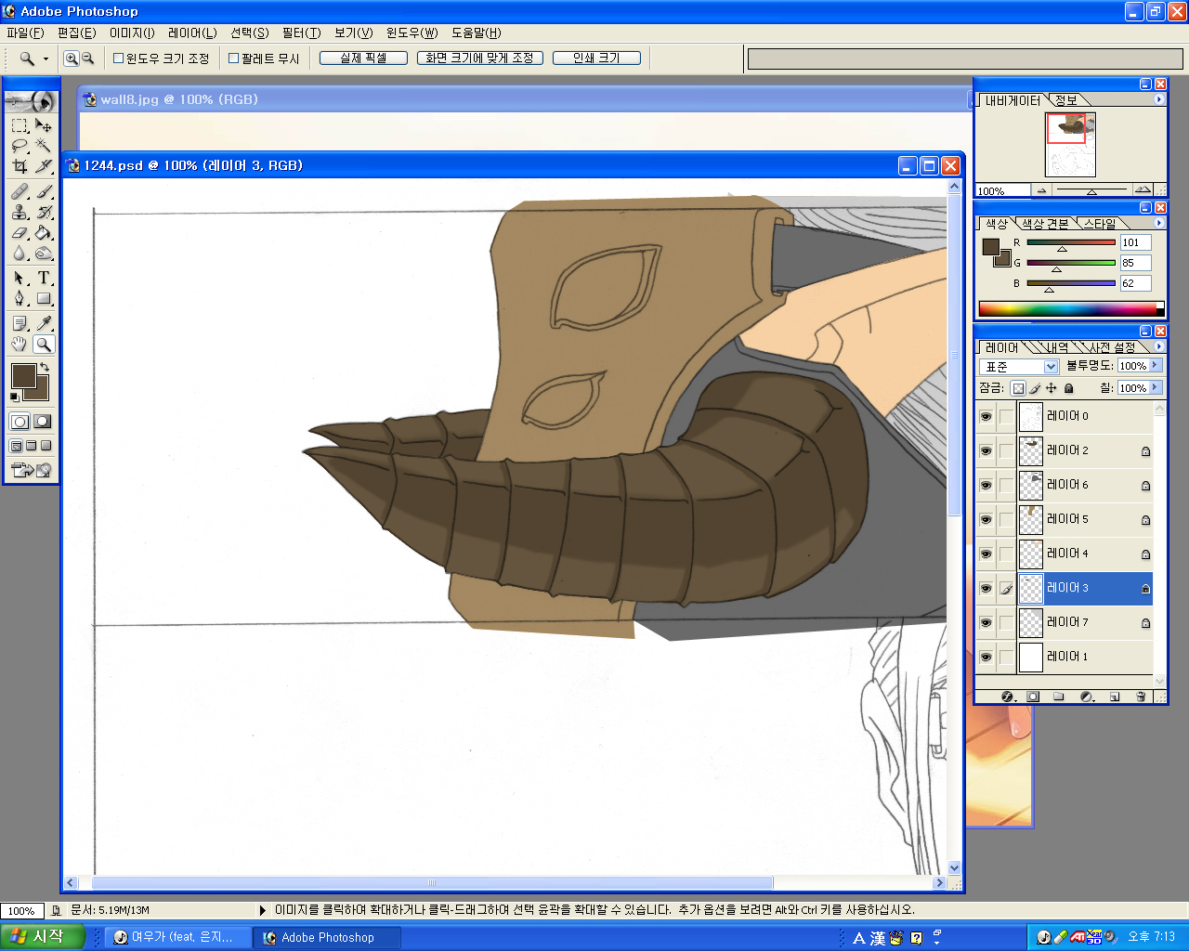Open 파일(F) menu

25,33
